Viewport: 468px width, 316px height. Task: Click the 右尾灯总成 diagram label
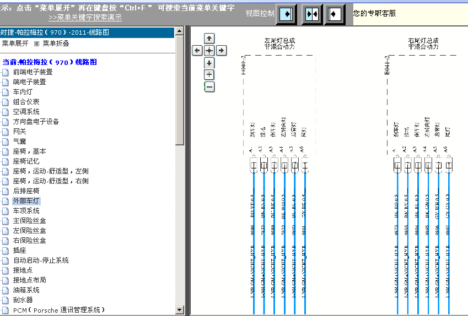[423, 40]
